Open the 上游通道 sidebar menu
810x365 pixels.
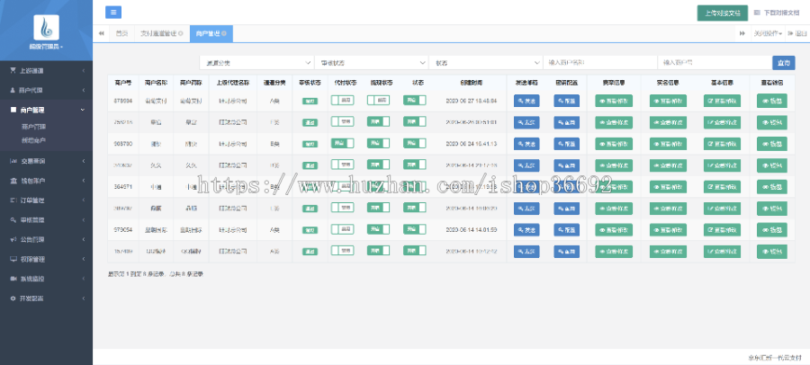click(x=45, y=70)
